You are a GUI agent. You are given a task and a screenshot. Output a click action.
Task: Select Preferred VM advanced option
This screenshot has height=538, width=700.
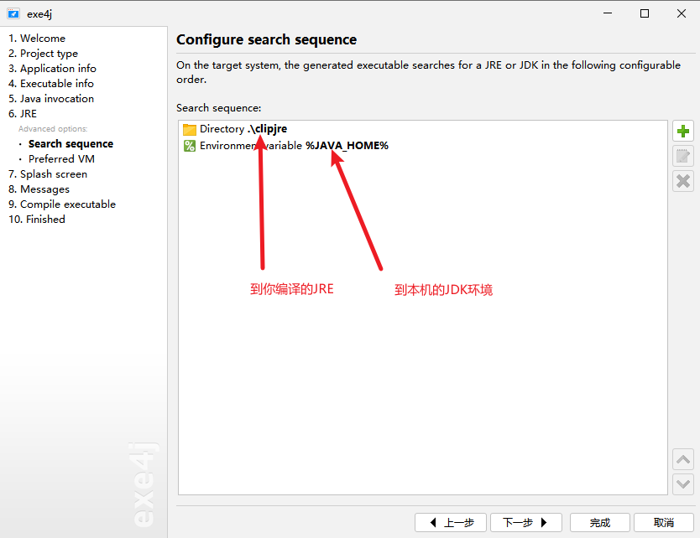click(x=61, y=159)
